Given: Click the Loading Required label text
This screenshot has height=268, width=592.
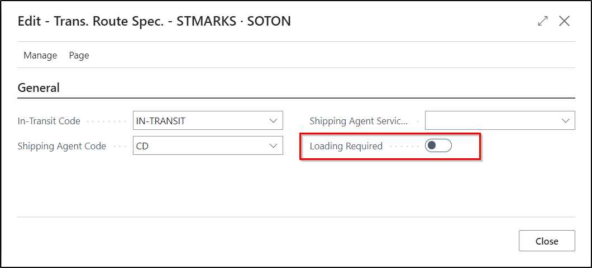Looking at the screenshot, I should [346, 146].
